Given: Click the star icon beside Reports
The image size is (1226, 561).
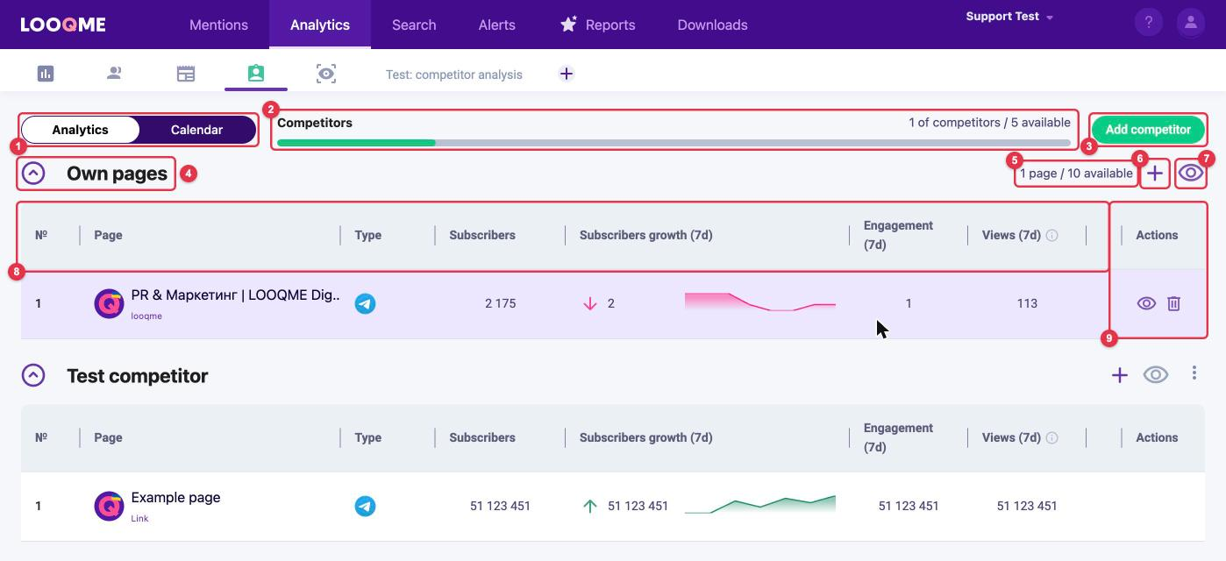Looking at the screenshot, I should pyautogui.click(x=568, y=24).
